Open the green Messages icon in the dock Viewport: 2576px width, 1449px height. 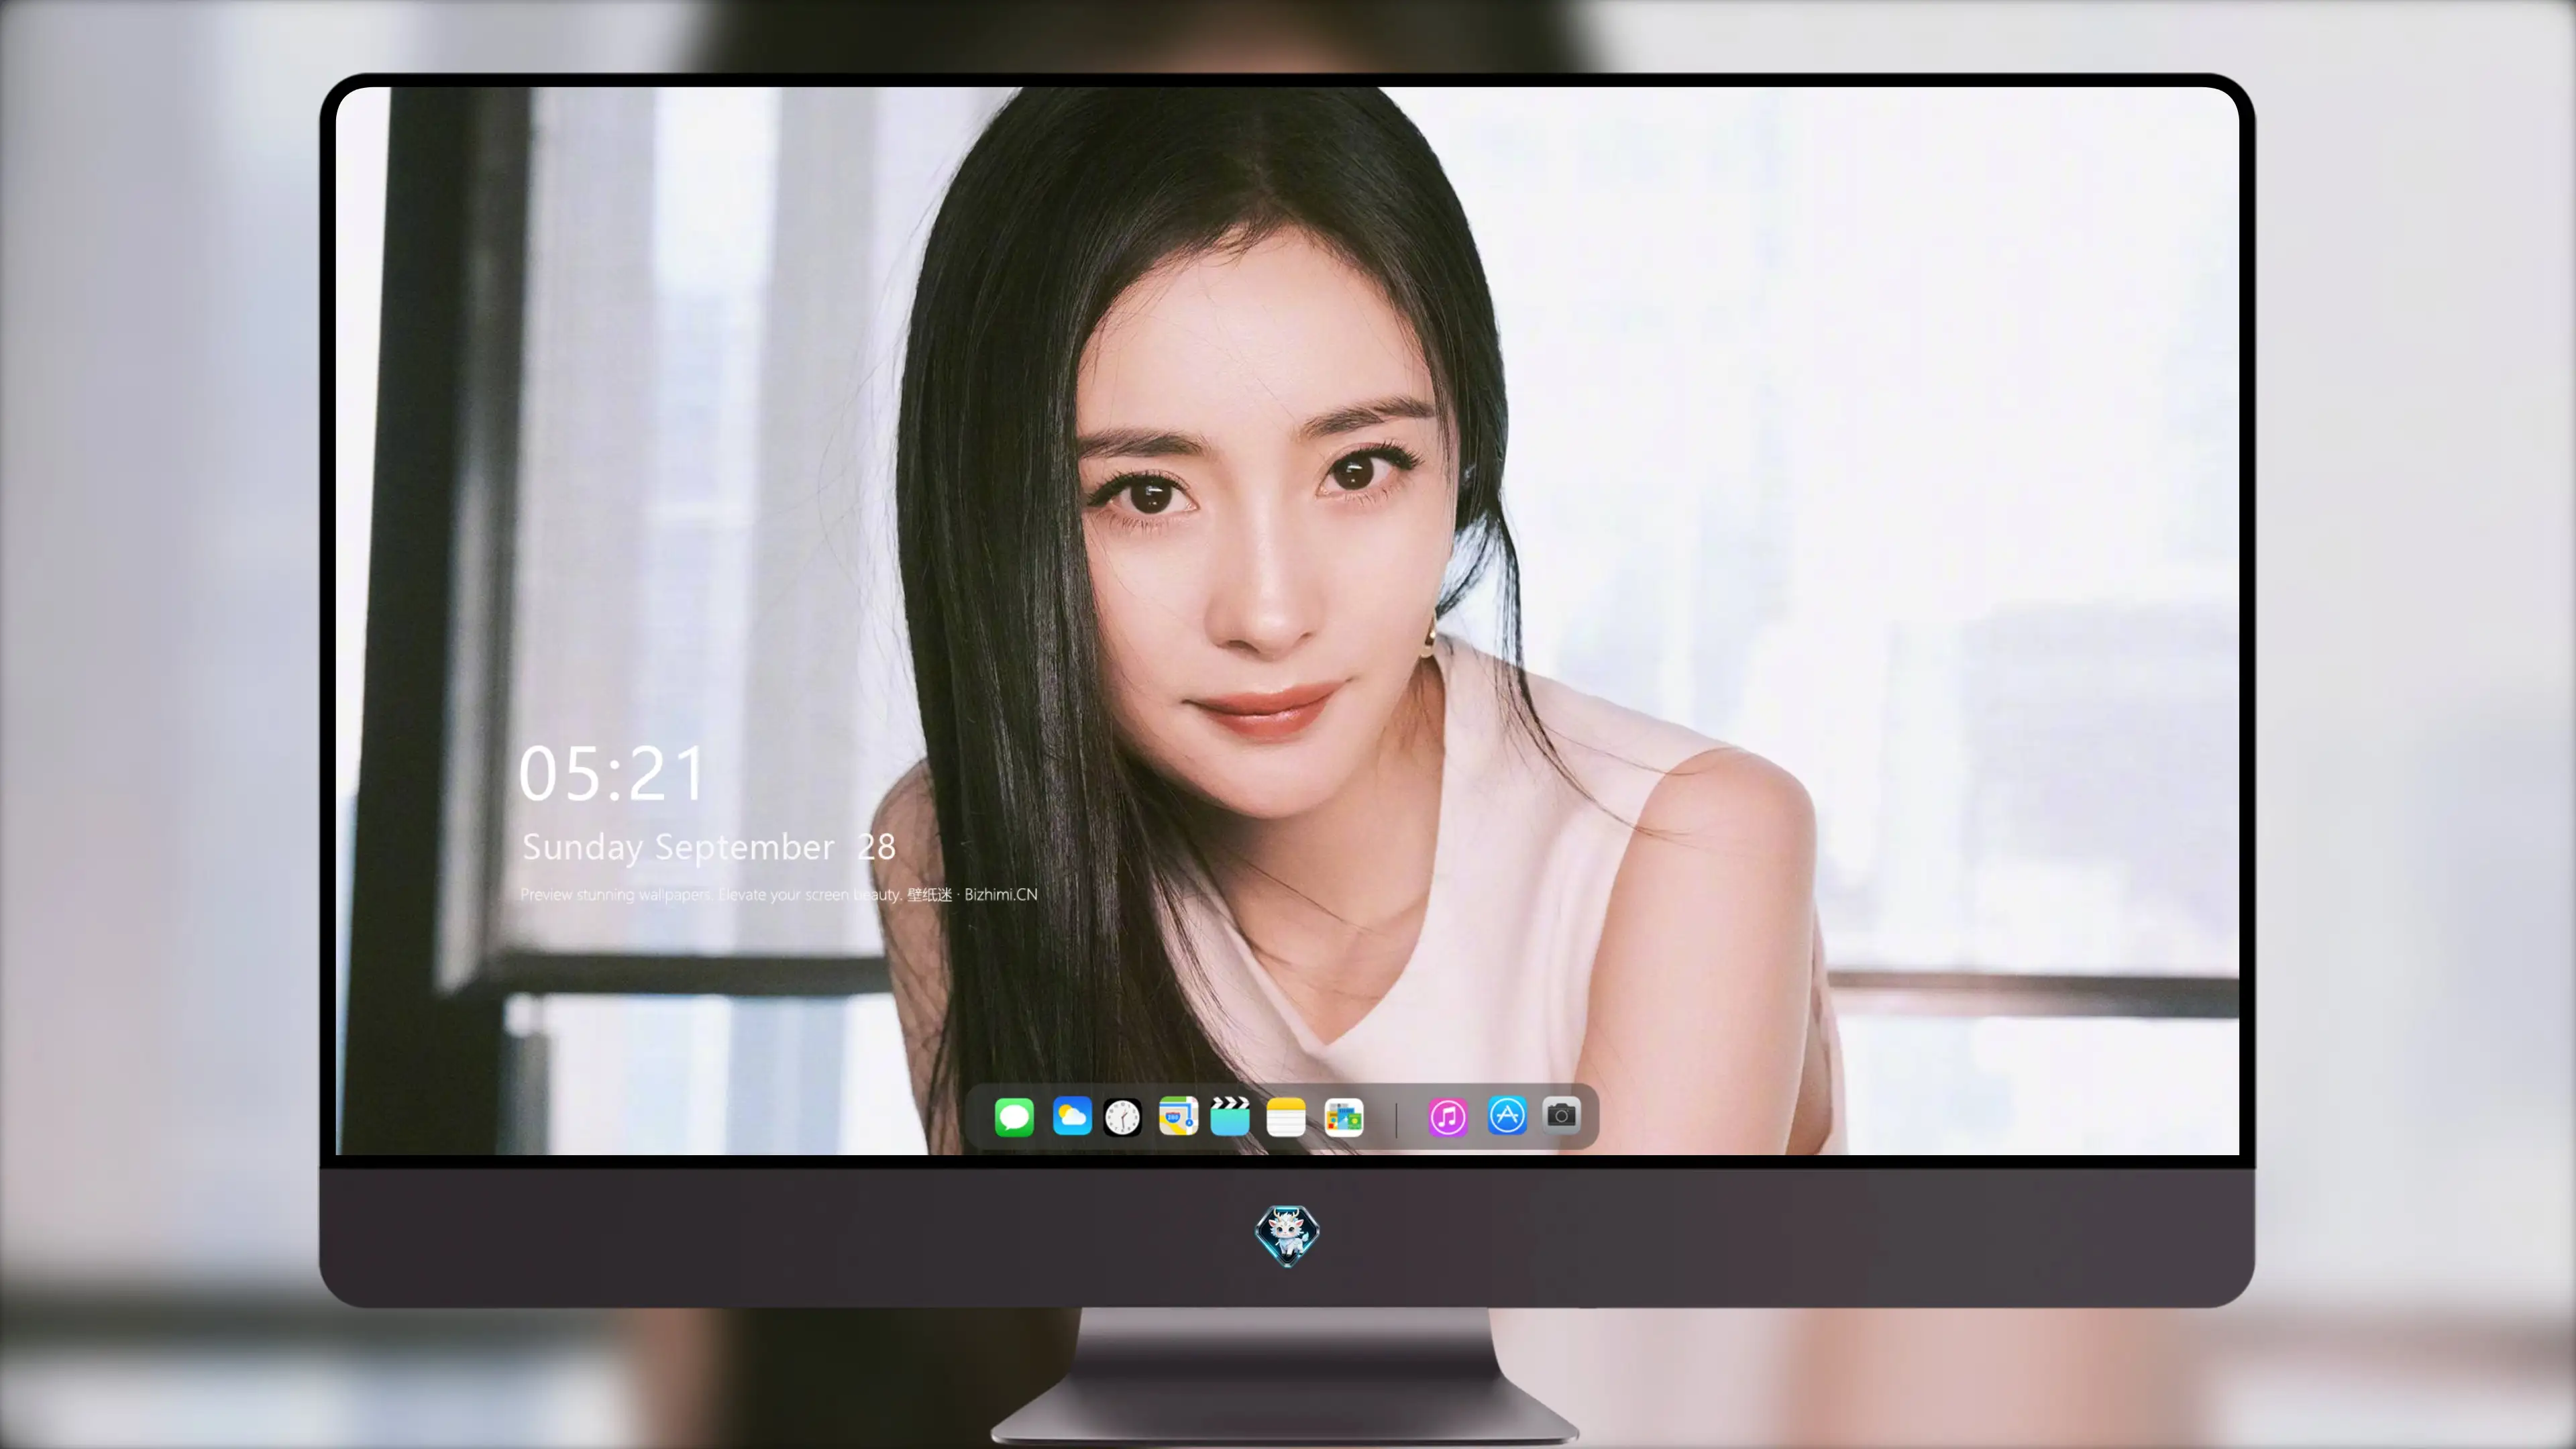click(1014, 1116)
